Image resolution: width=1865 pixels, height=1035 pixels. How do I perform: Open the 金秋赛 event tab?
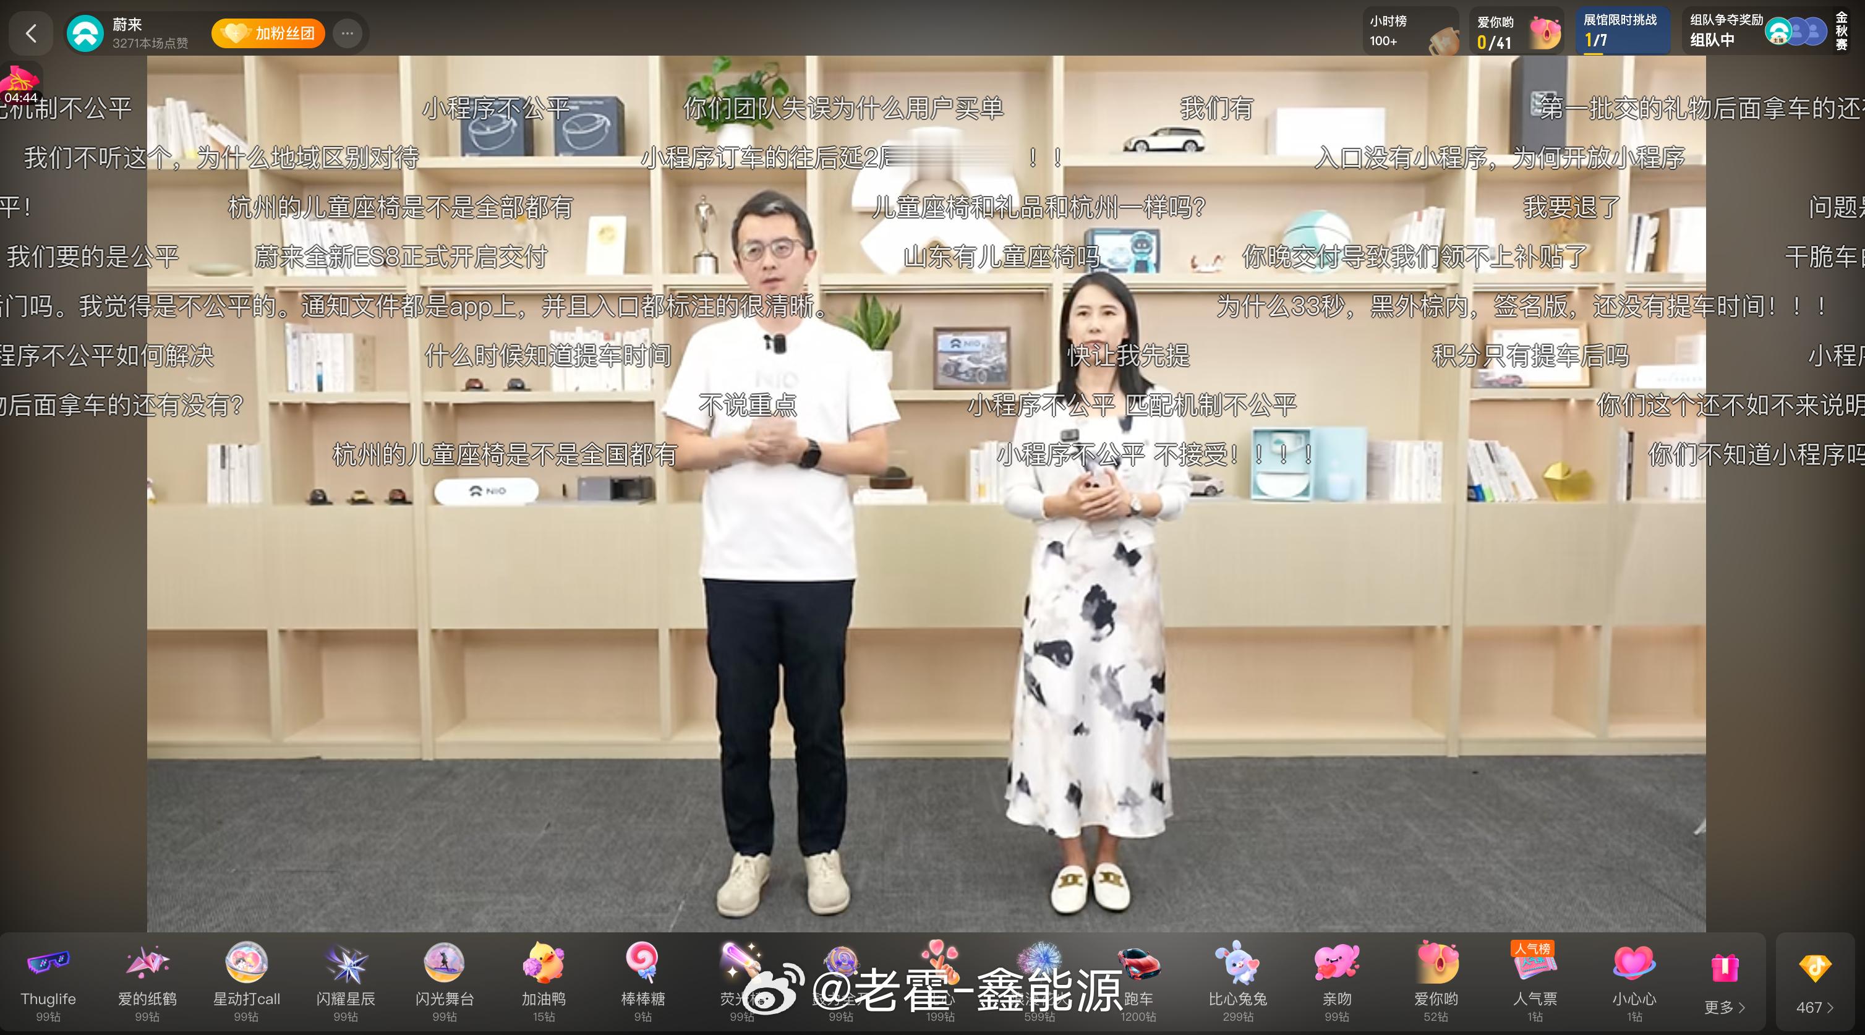pos(1841,31)
